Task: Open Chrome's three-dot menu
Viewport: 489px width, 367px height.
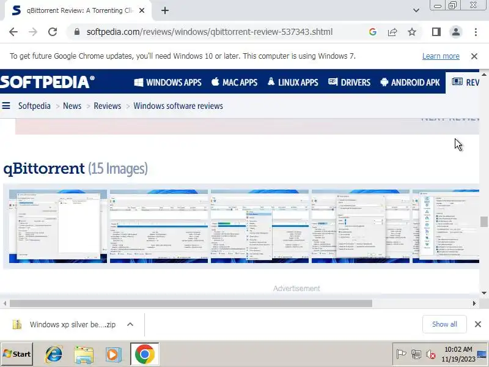Action: coord(476,32)
